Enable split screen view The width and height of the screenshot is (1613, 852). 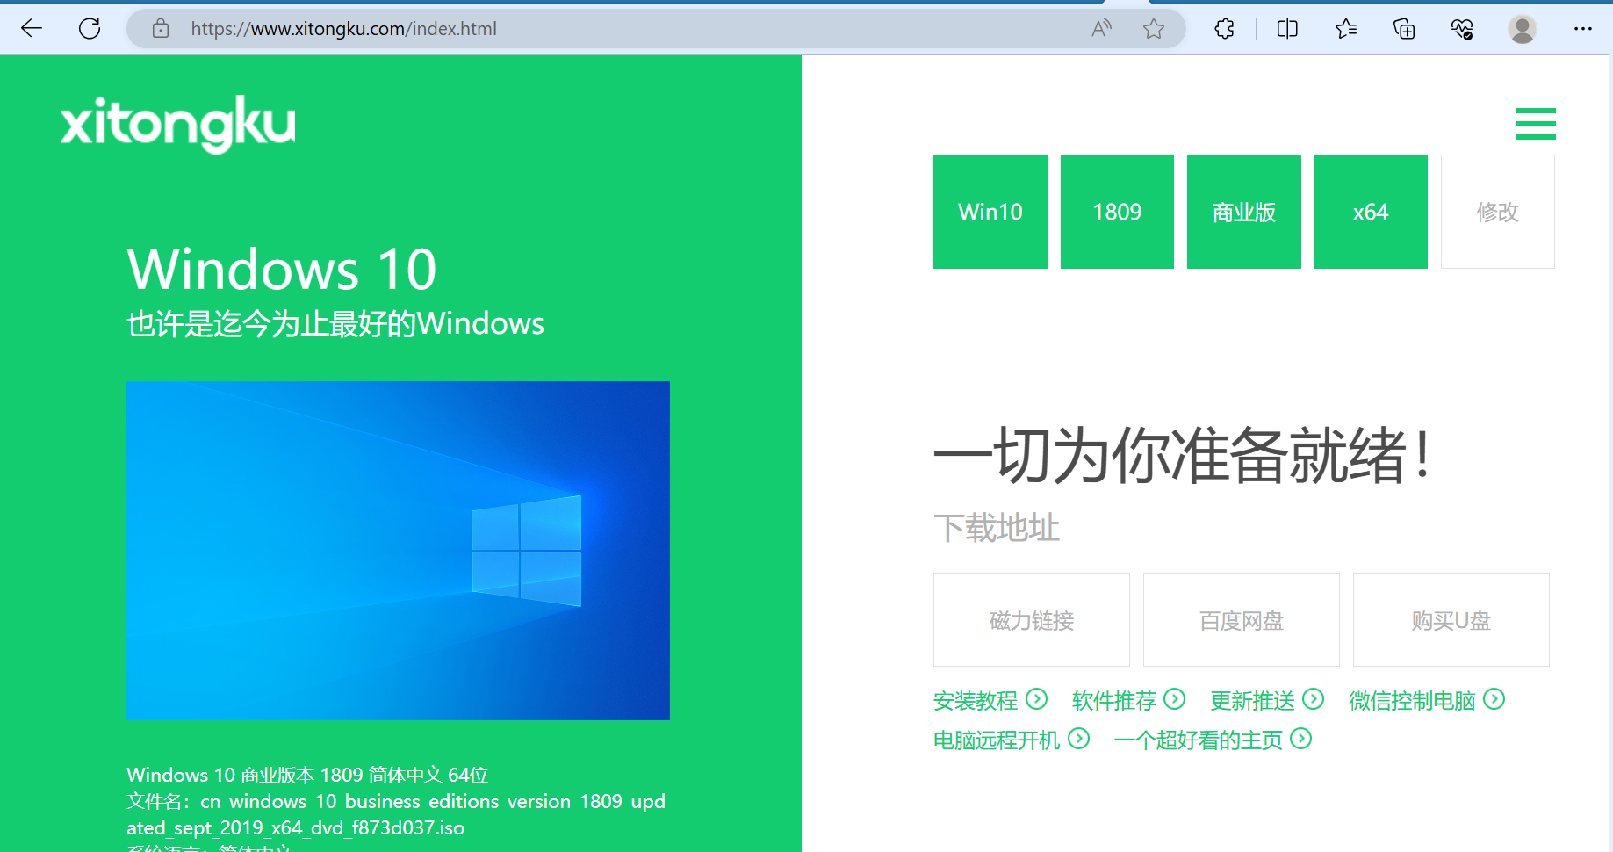click(1285, 28)
